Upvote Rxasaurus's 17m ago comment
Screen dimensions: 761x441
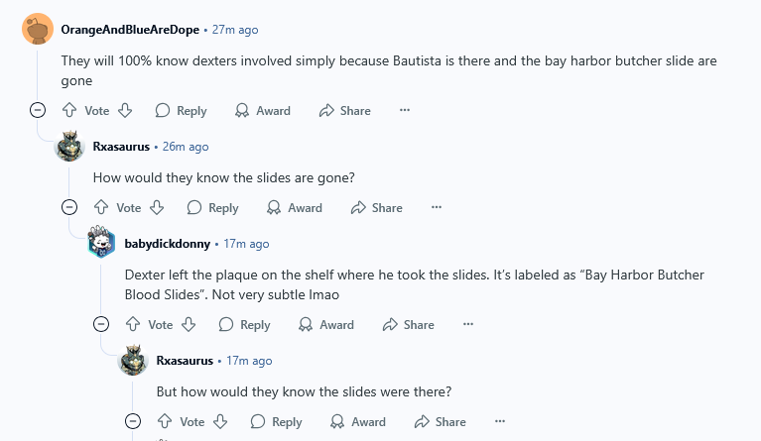(x=165, y=422)
